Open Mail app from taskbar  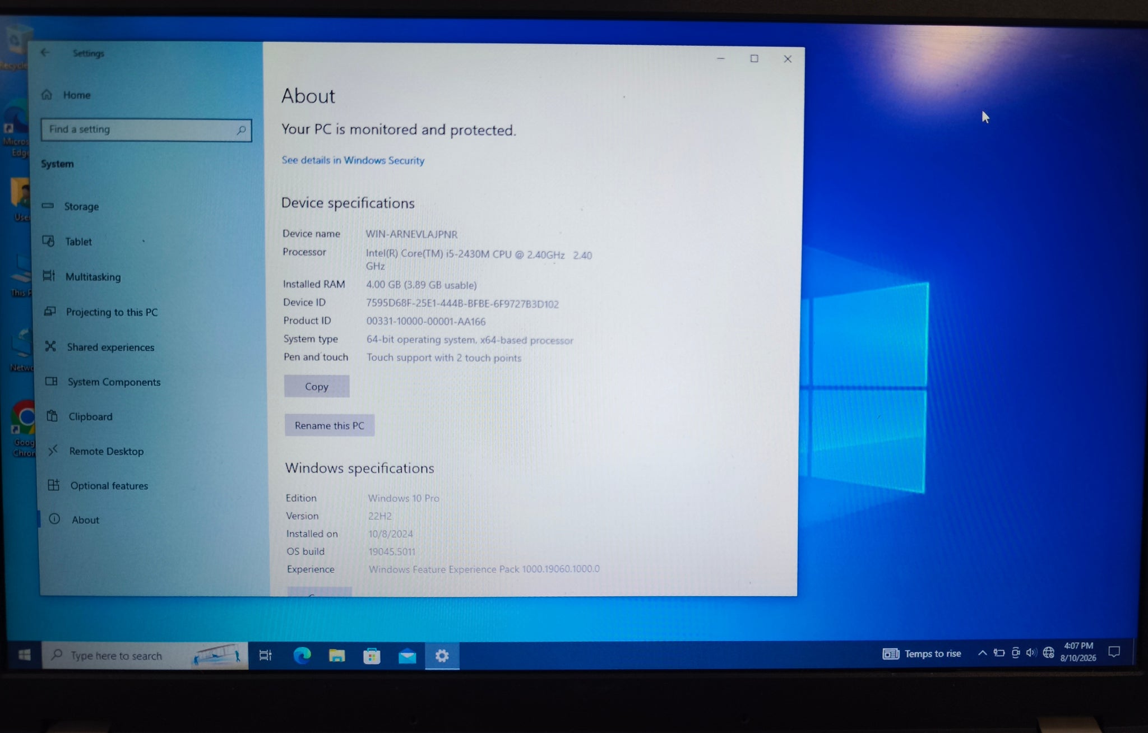tap(408, 656)
